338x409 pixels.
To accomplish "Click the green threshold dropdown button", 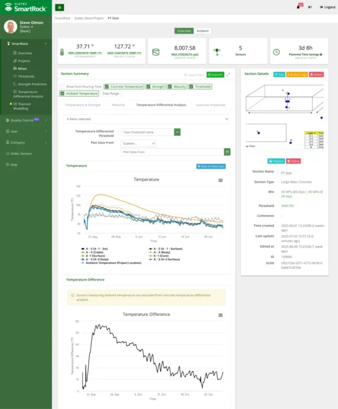I will click(x=177, y=132).
